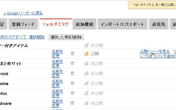
Task: Go to the 送信先 tab
Action: pos(159,24)
